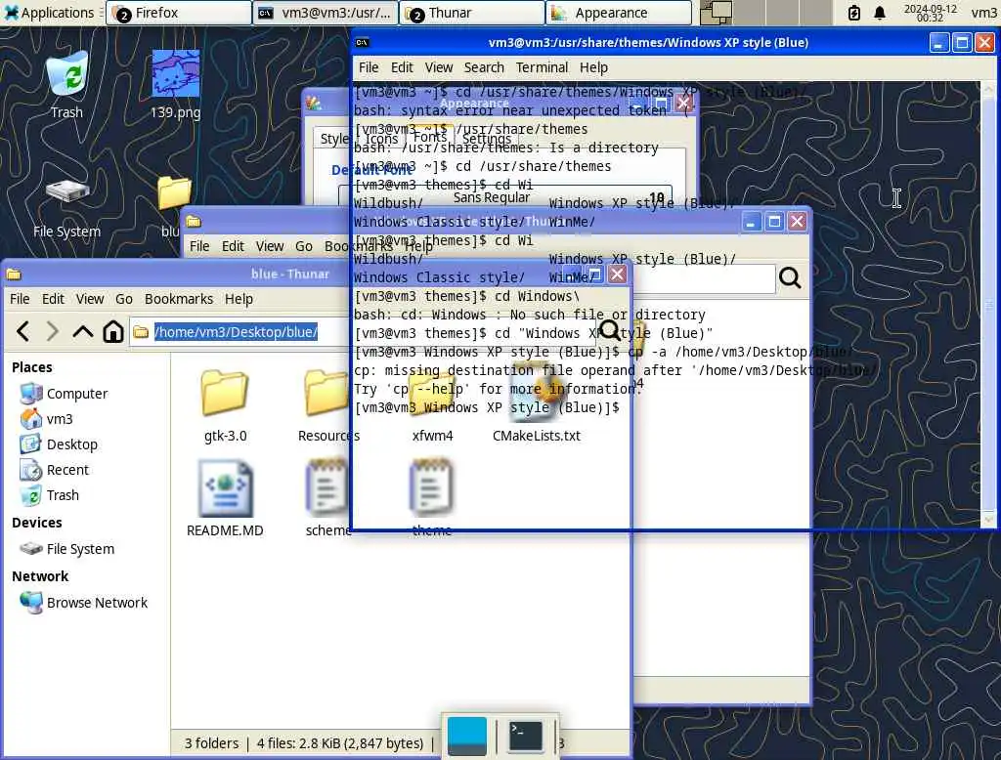Open the terminal File menu
Viewport: 1001px width, 760px height.
click(369, 67)
